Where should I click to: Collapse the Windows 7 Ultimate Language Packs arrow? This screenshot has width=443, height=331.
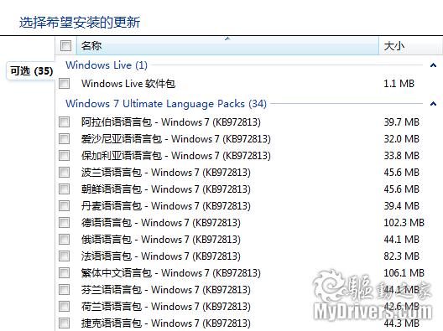coord(433,104)
